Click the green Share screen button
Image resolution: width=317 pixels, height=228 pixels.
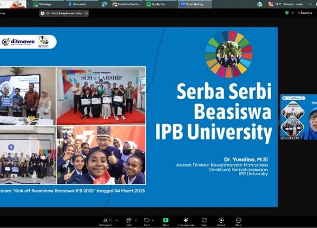[x=165, y=222]
